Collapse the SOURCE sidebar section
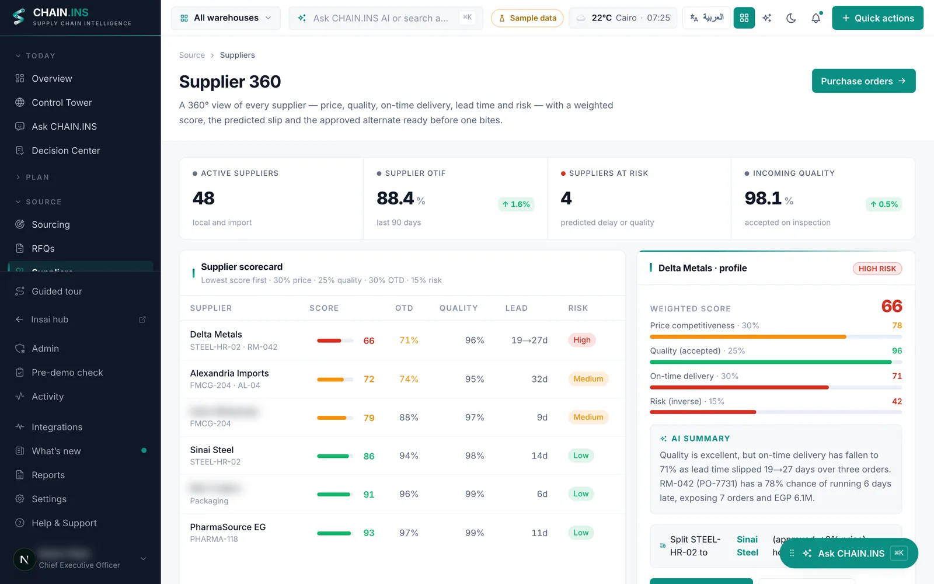 tap(39, 202)
